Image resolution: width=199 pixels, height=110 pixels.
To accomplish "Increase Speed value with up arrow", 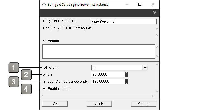I will 126,80.
